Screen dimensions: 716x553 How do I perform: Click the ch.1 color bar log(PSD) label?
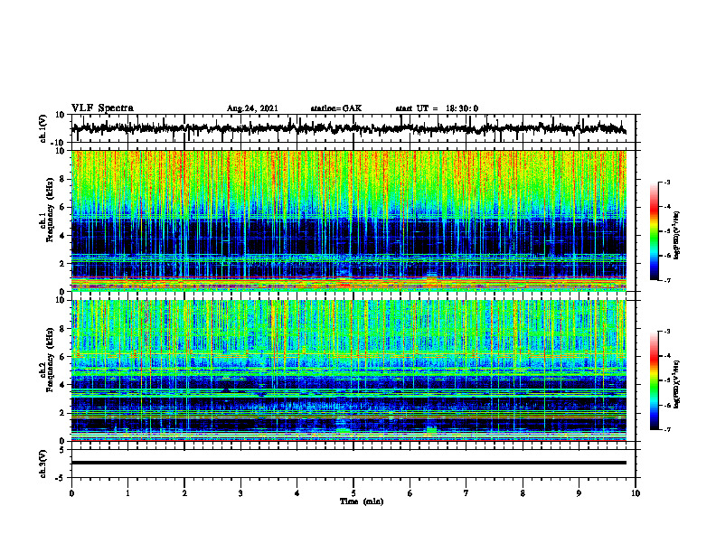pos(676,236)
